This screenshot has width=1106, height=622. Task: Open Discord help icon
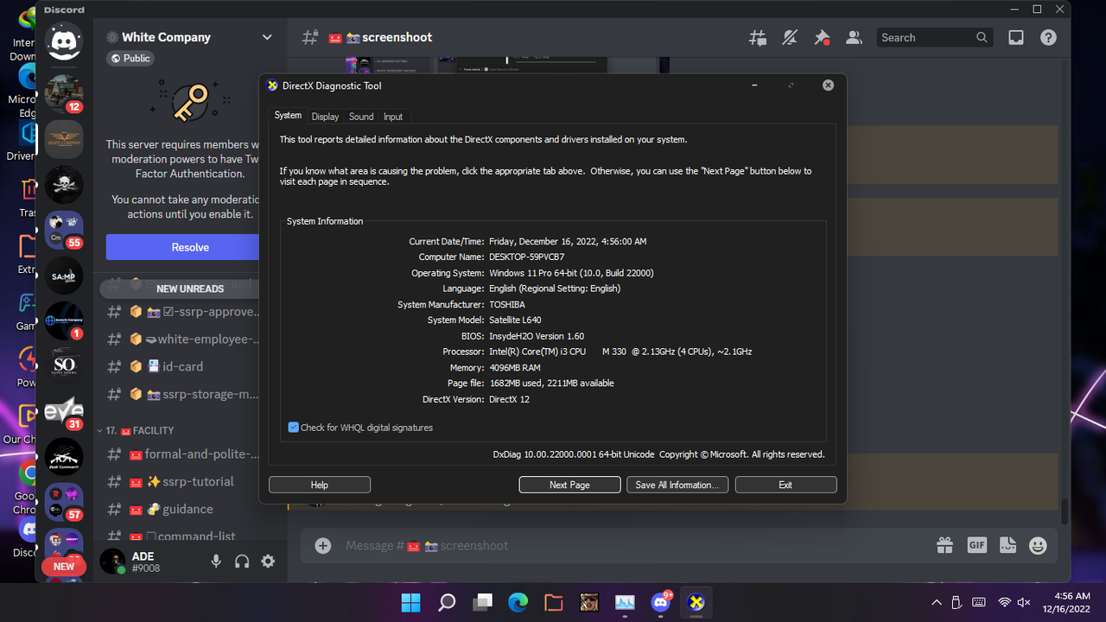[x=1048, y=38]
